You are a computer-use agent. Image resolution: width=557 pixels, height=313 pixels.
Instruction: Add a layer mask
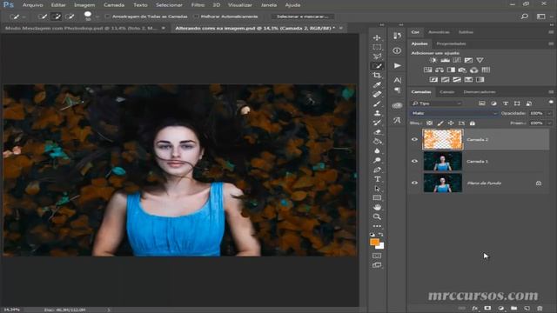point(487,309)
